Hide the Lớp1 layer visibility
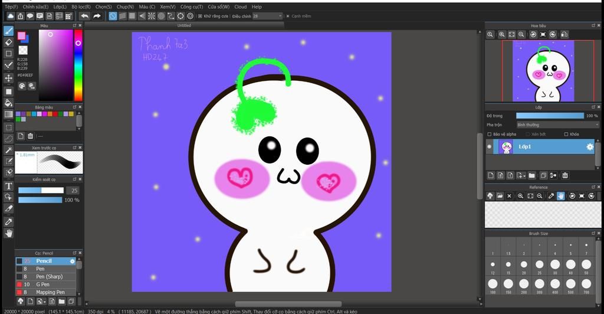604x314 pixels. (x=489, y=147)
